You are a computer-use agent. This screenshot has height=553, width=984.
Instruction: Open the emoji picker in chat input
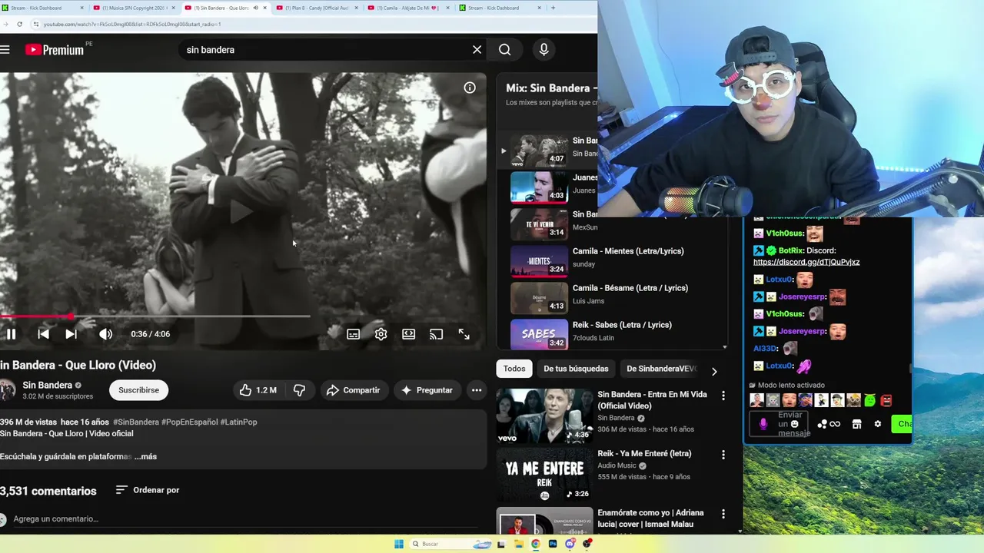pos(794,424)
